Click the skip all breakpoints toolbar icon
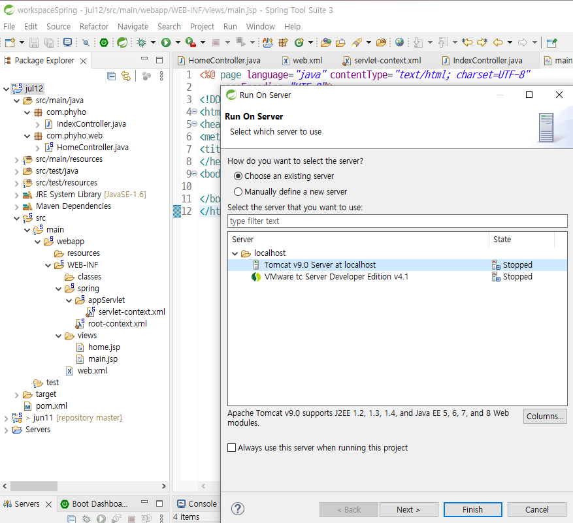 (x=86, y=42)
